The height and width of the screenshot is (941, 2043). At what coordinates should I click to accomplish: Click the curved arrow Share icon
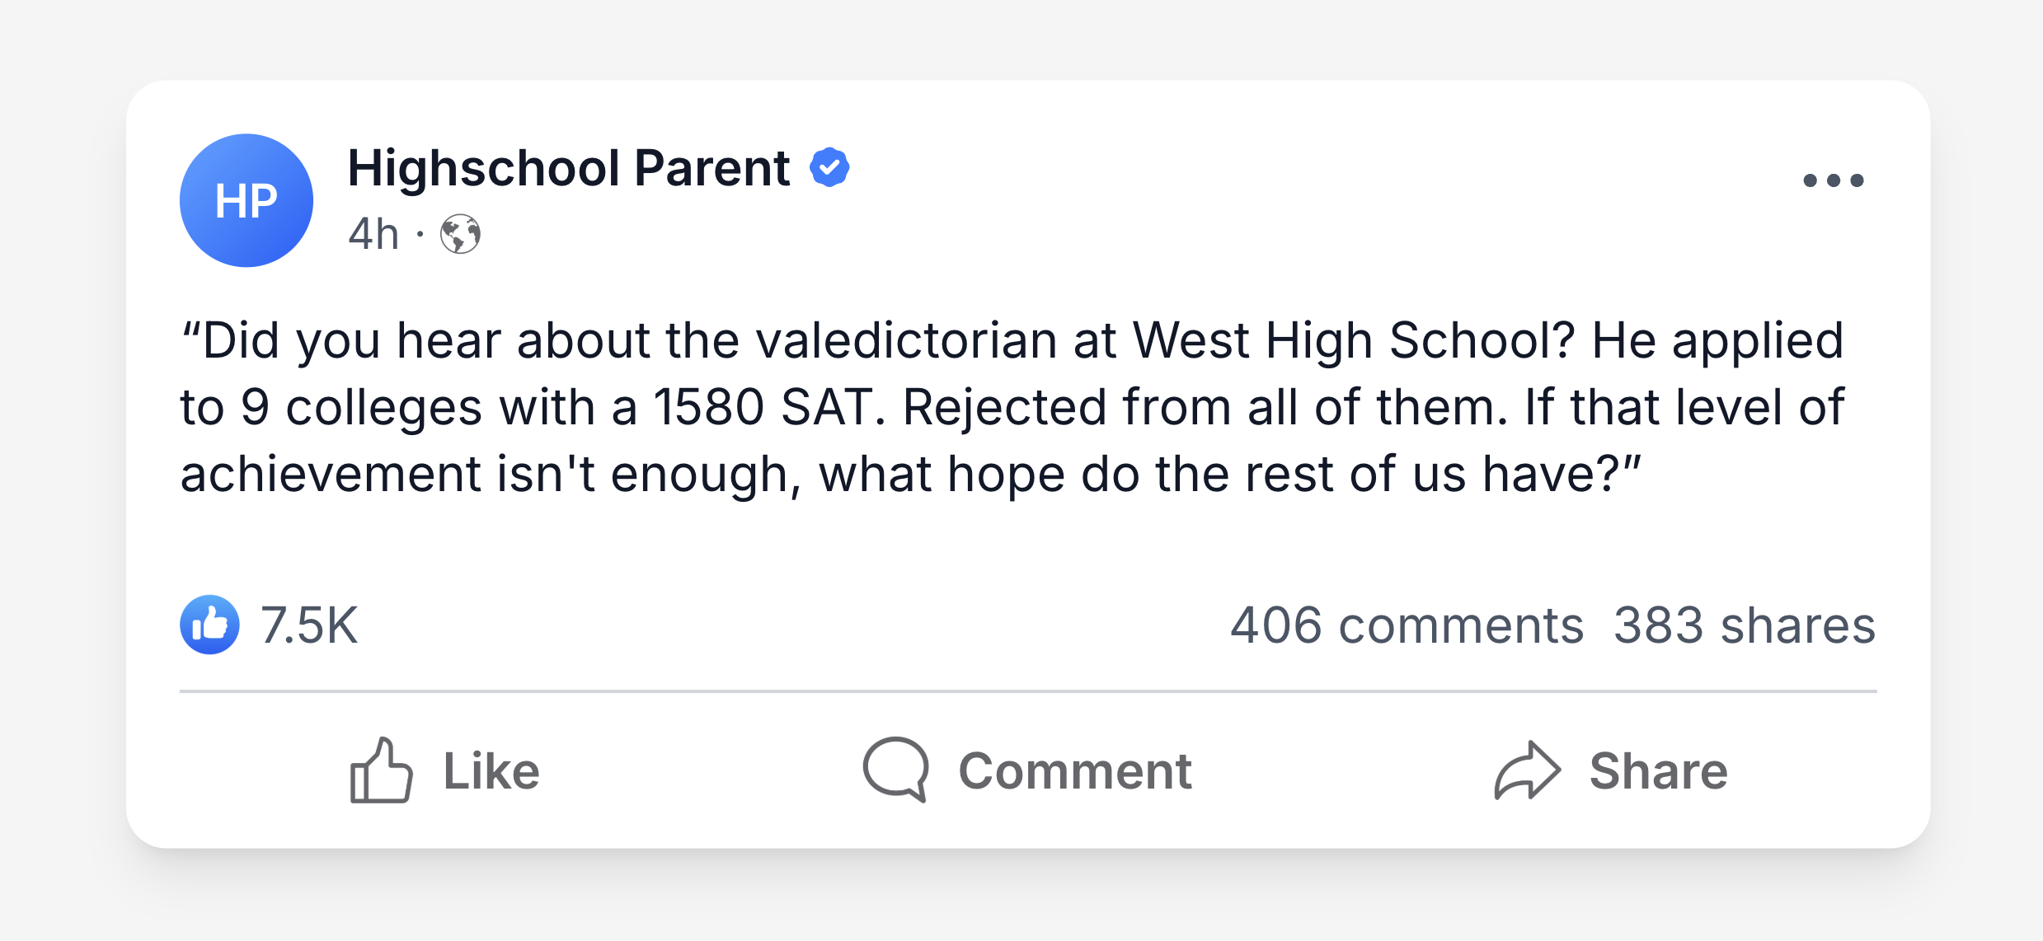click(x=1527, y=770)
